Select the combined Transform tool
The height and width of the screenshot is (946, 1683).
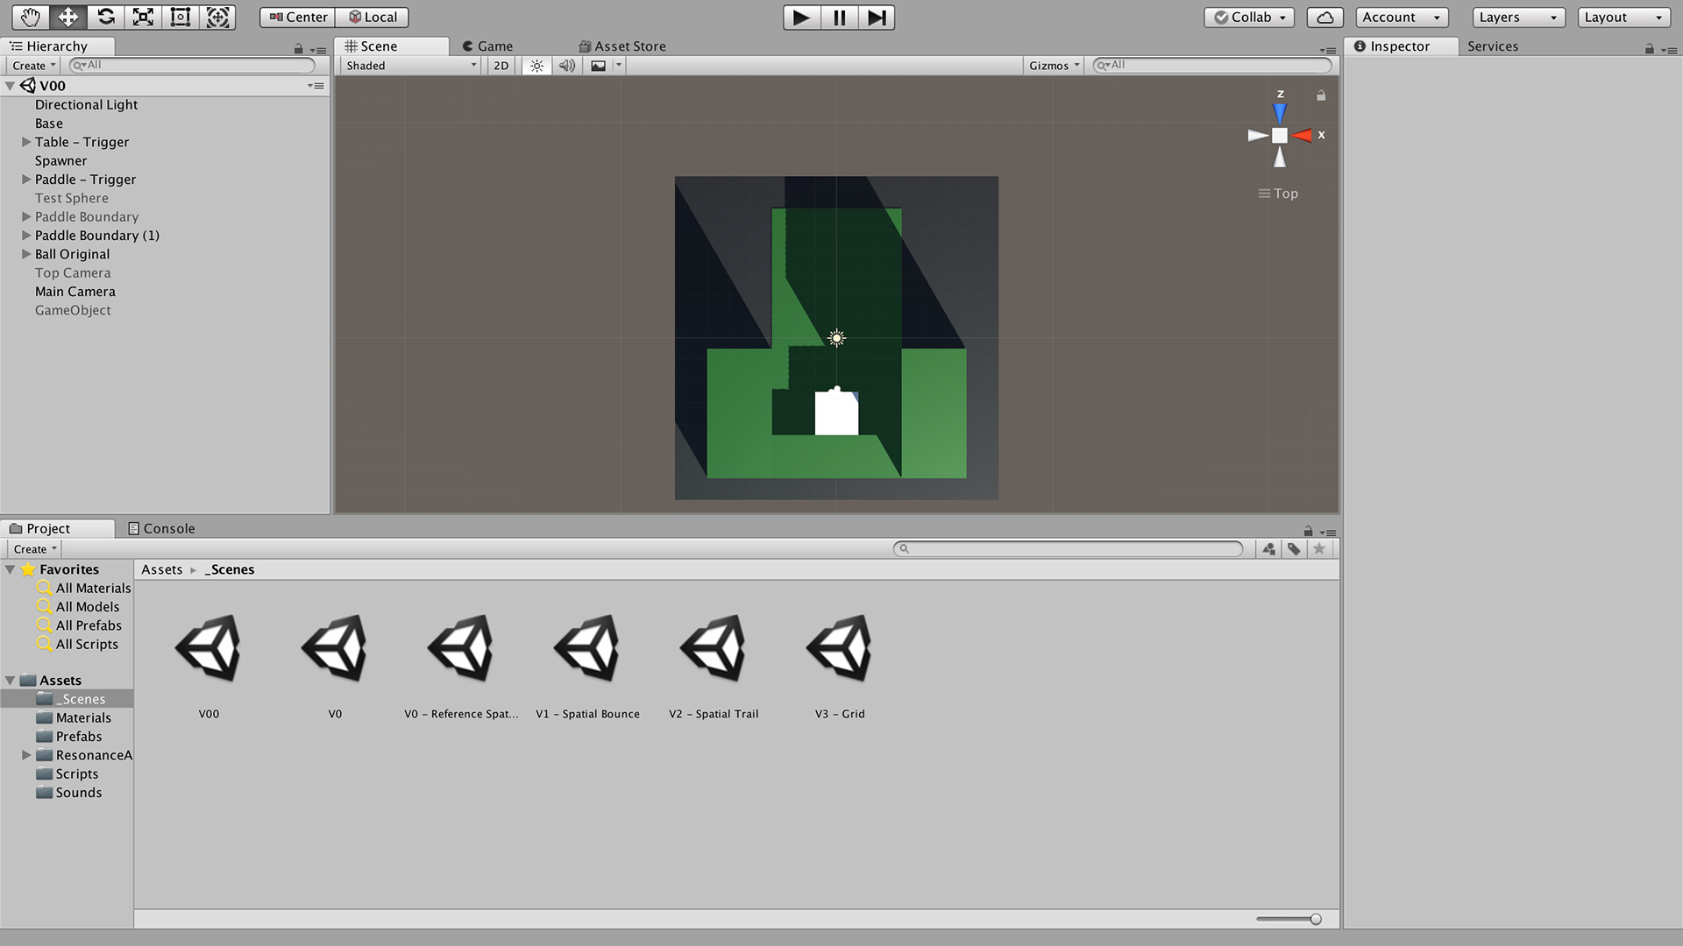[218, 17]
